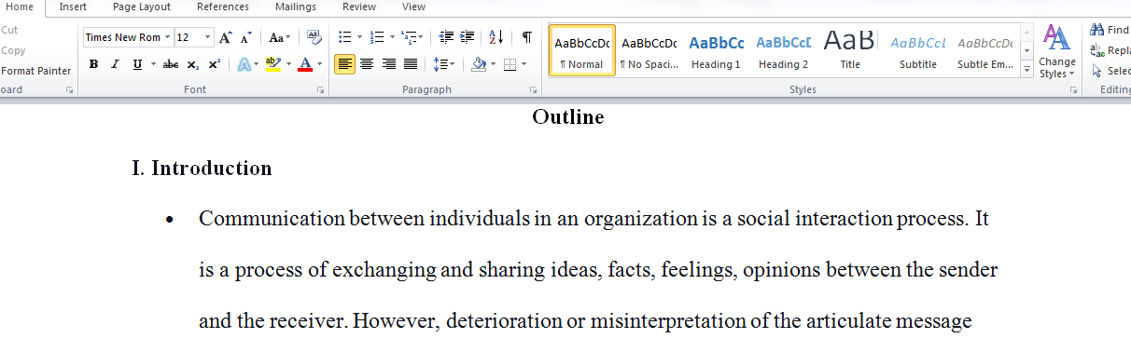1131x352 pixels.
Task: Decrease the paragraph indent
Action: coord(446,37)
